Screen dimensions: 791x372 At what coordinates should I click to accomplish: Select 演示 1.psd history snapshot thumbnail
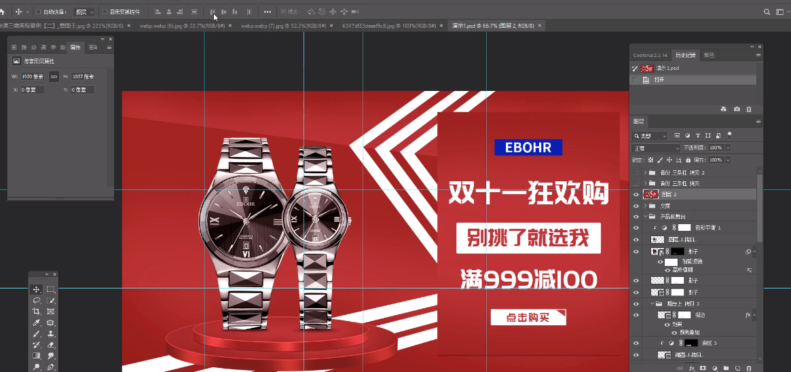point(647,68)
